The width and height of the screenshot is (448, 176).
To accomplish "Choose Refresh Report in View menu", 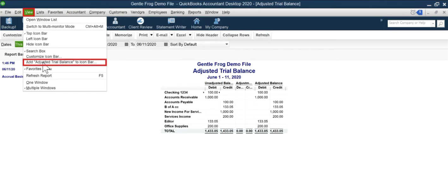I will [64, 76].
